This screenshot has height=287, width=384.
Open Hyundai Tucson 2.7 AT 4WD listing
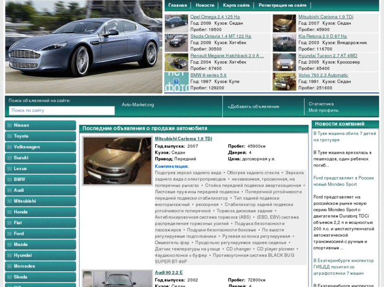327,56
